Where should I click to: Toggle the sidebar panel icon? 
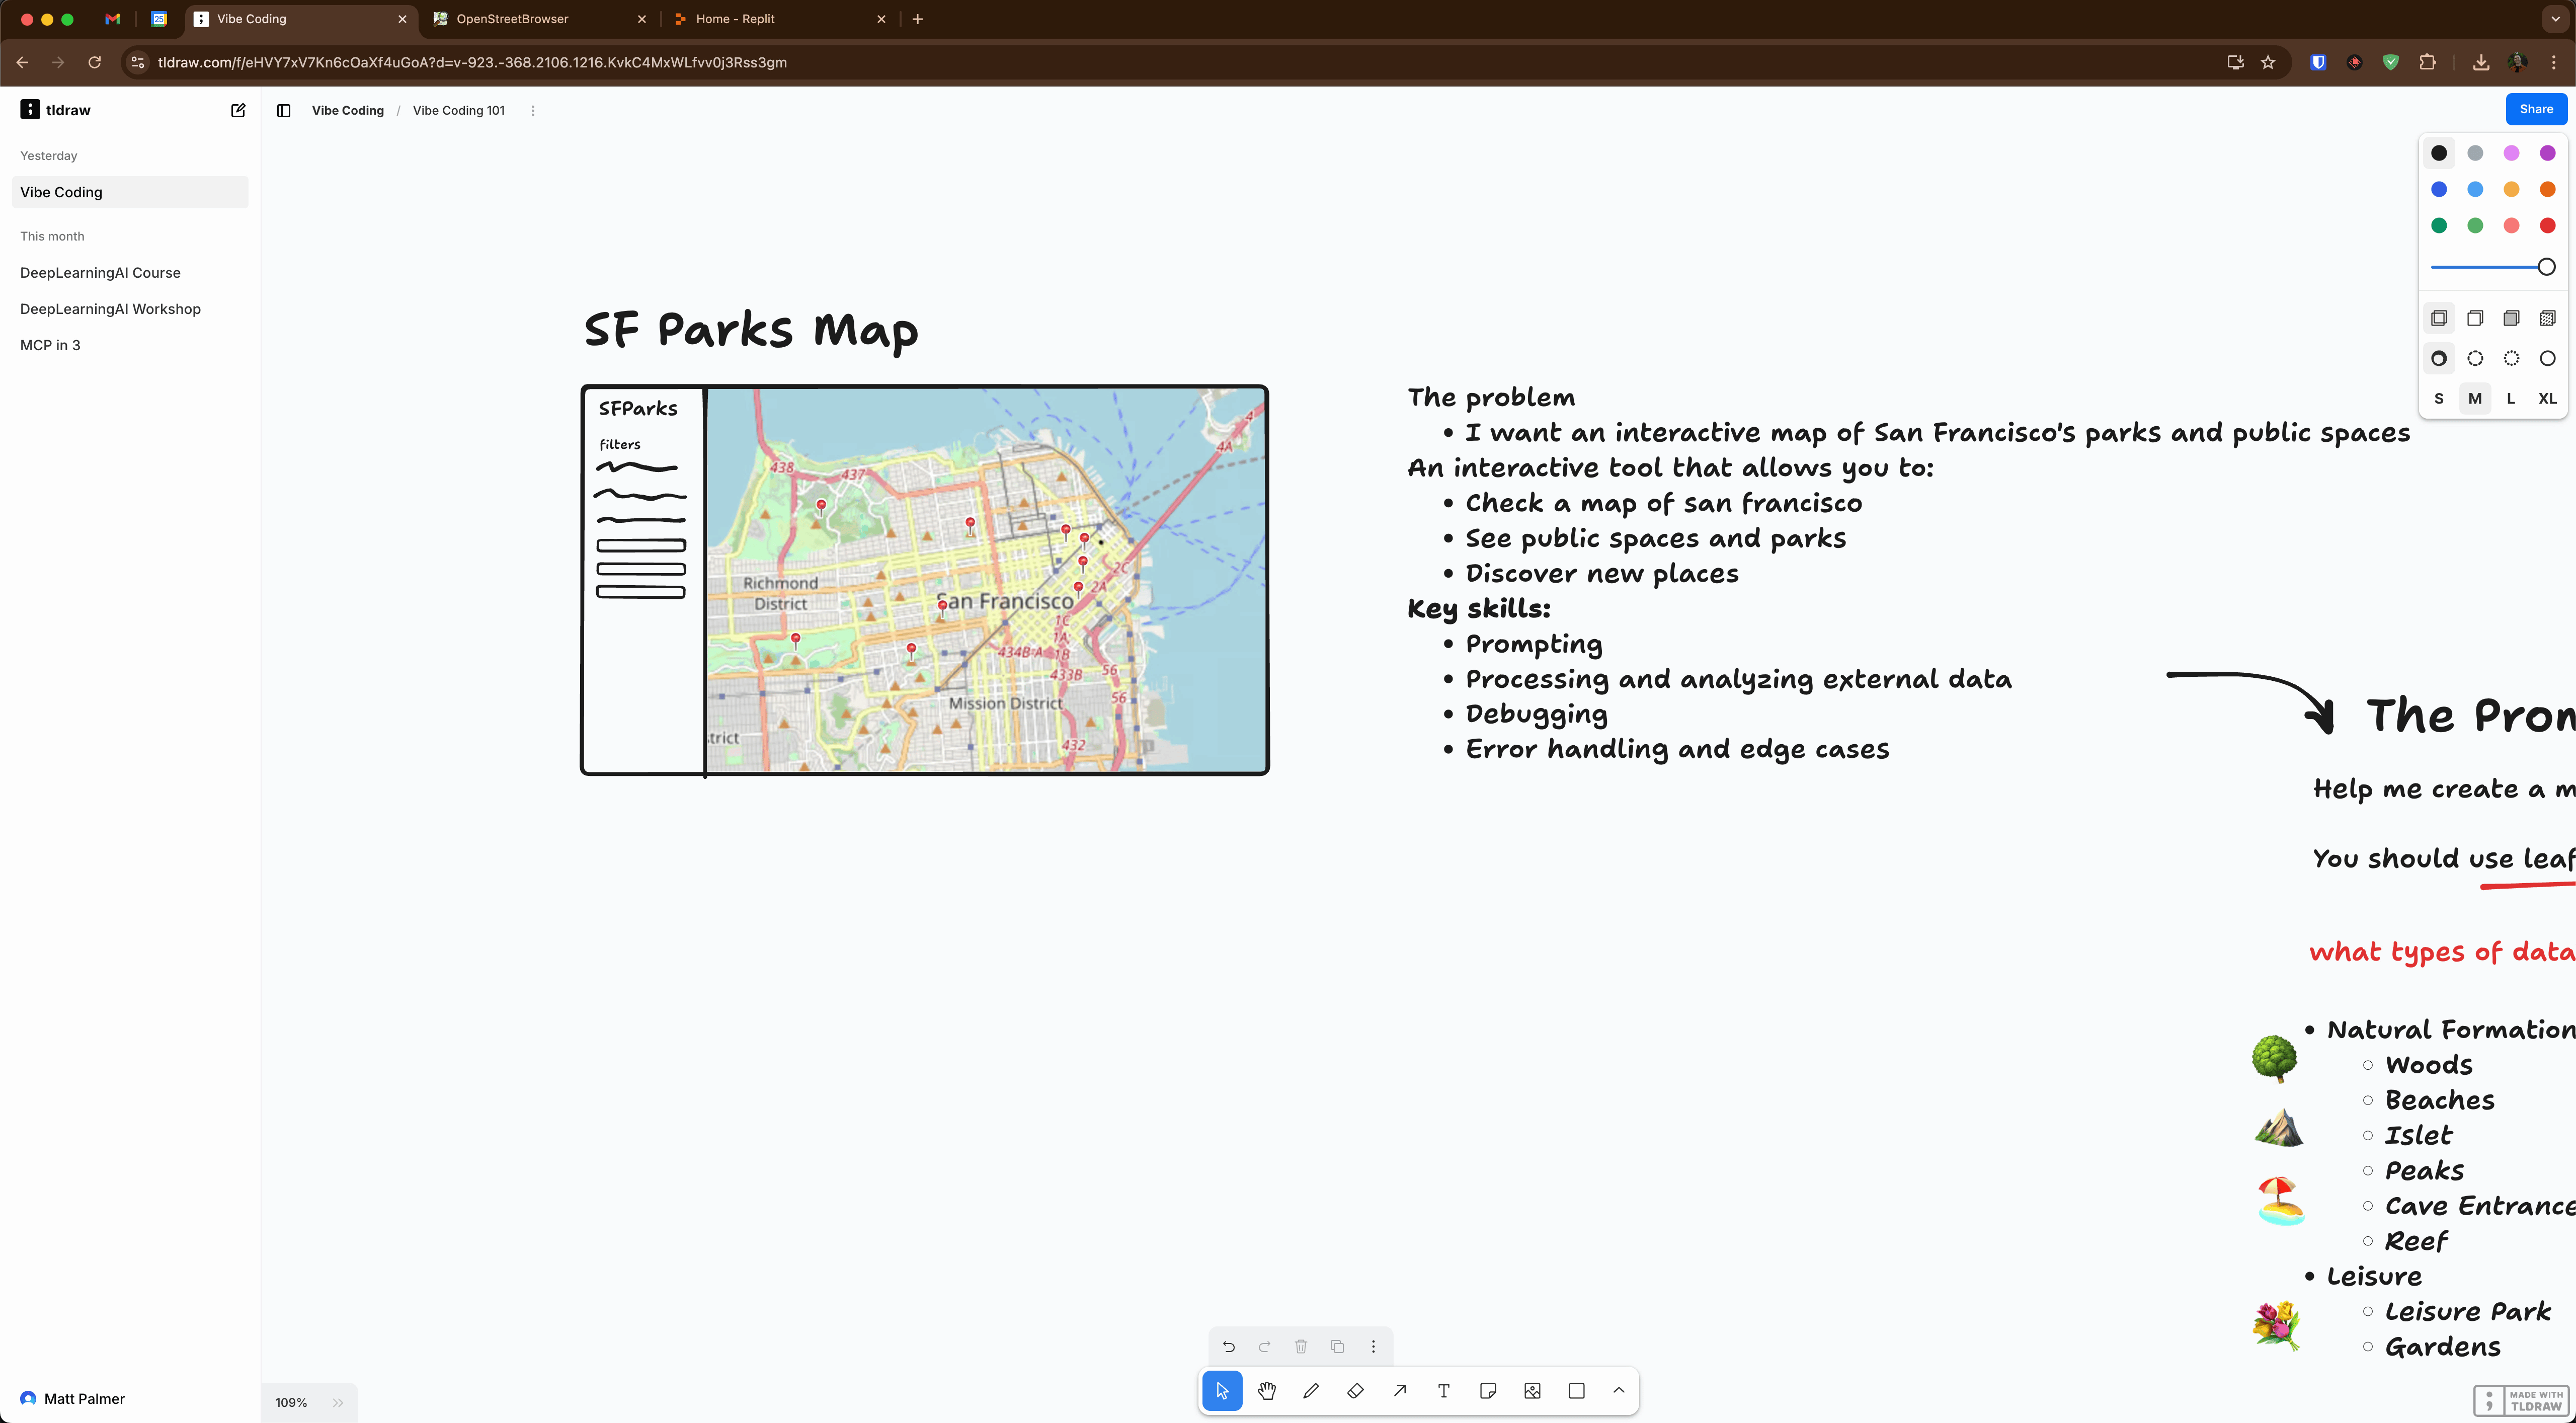pyautogui.click(x=283, y=110)
